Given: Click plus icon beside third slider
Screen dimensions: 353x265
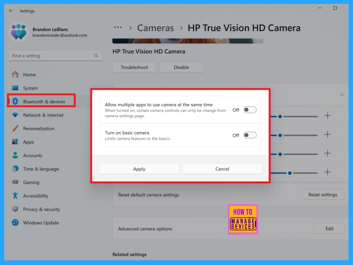Looking at the screenshot, I should click(327, 153).
